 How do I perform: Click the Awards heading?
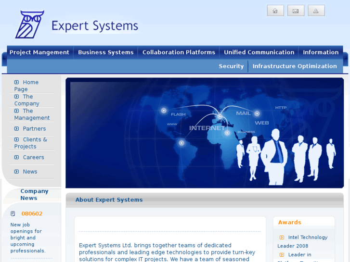point(289,222)
